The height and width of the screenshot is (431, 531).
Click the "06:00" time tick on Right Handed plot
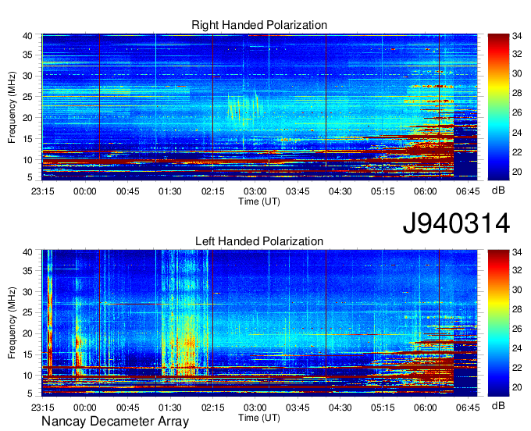pyautogui.click(x=425, y=191)
